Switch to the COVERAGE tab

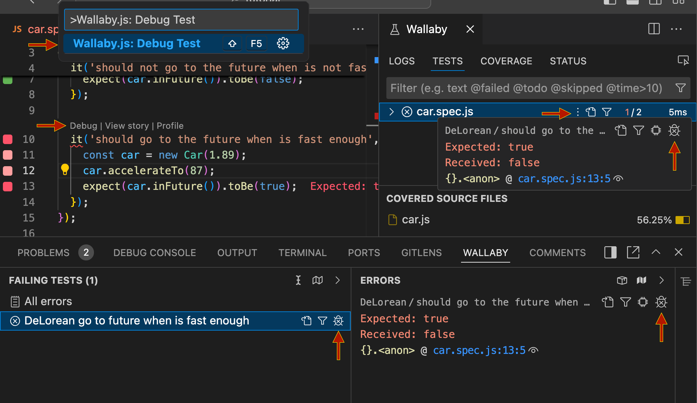click(x=506, y=61)
